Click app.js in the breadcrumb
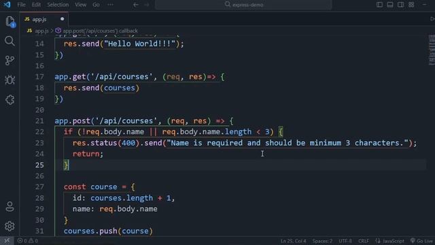 [x=41, y=31]
